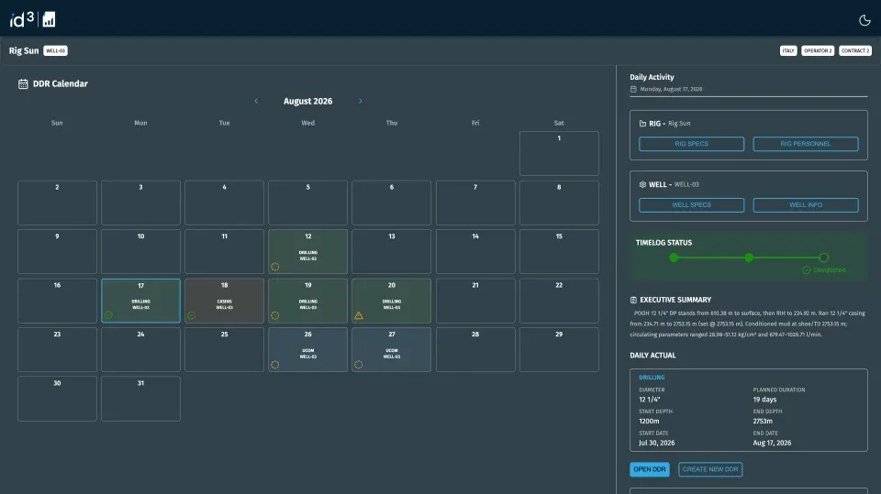
Task: Click the ITALY tag
Action: pyautogui.click(x=788, y=50)
